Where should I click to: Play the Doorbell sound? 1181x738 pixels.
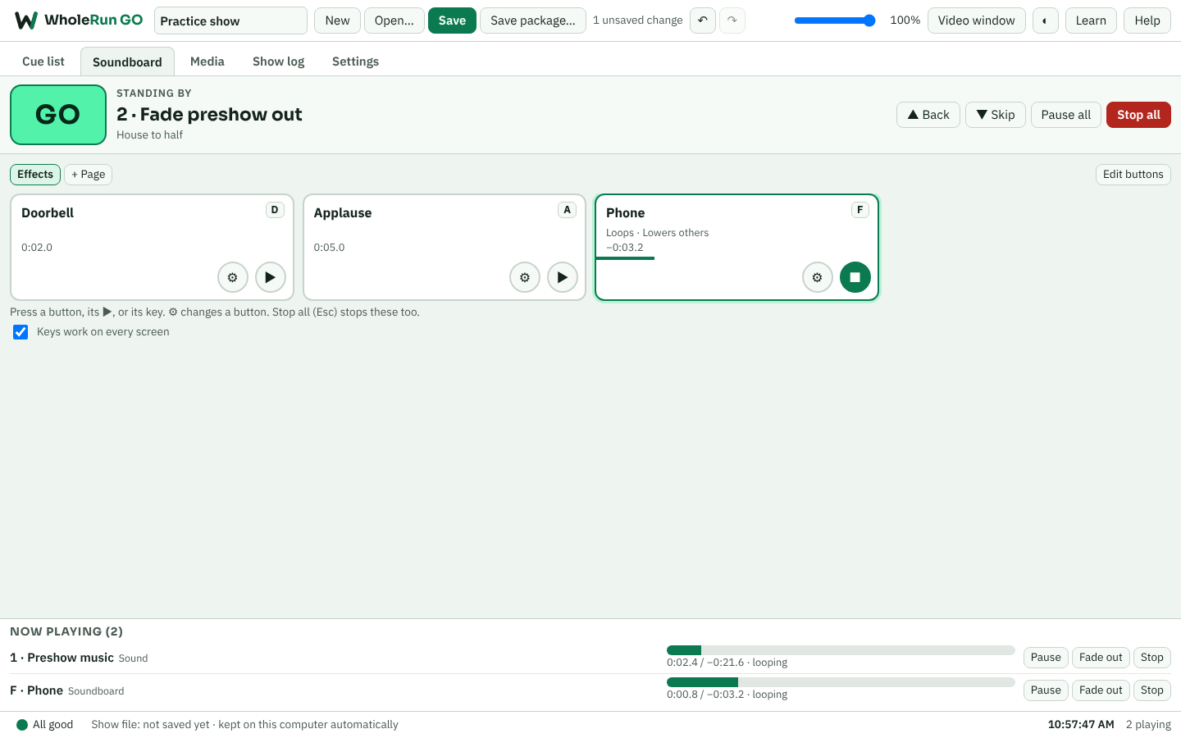[x=271, y=277]
